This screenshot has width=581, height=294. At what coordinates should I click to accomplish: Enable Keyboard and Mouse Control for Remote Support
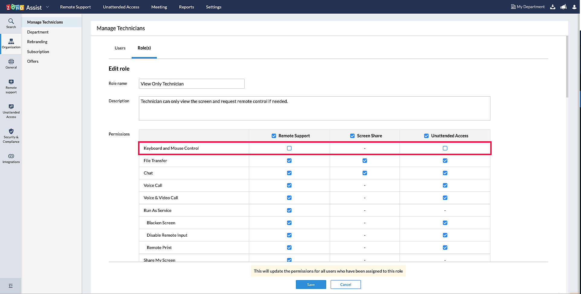289,148
